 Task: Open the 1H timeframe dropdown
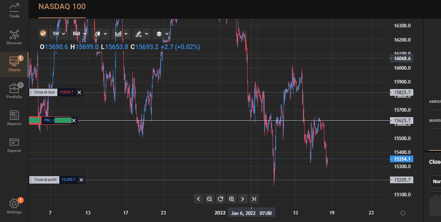tap(59, 34)
